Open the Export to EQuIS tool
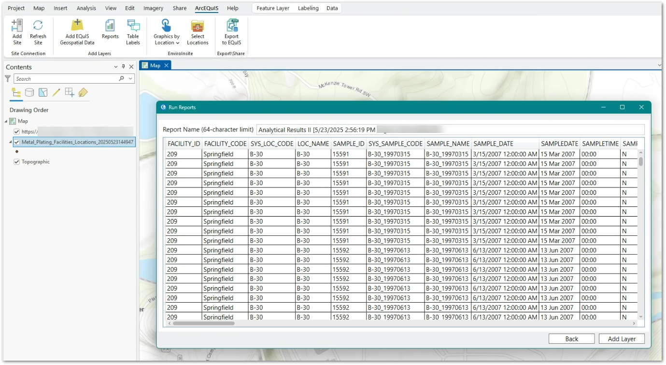This screenshot has width=666, height=365. [x=231, y=32]
